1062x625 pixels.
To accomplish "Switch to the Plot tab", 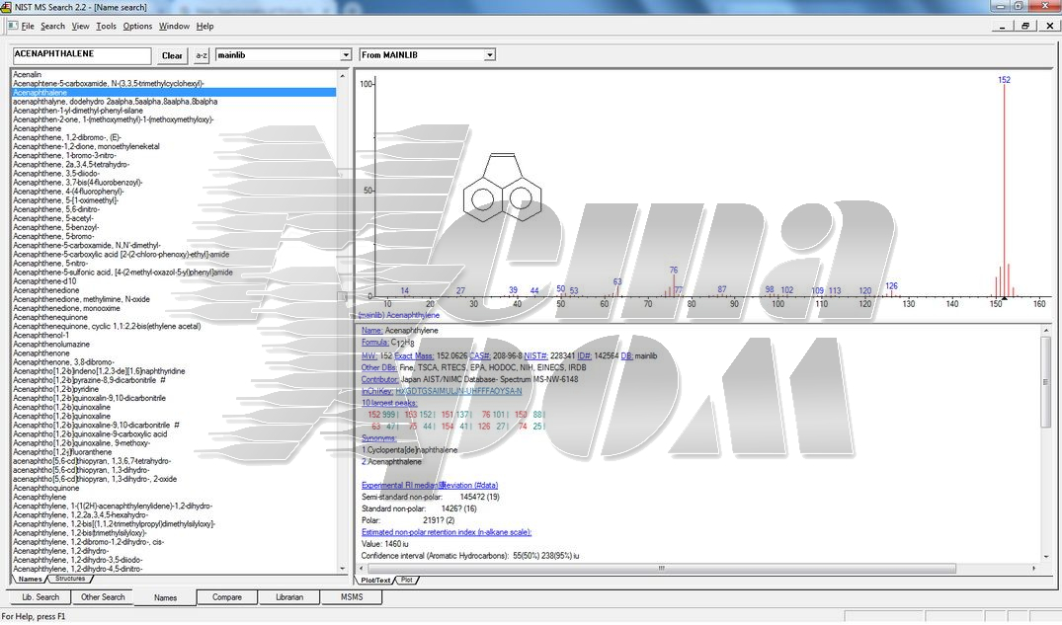I will tap(406, 580).
